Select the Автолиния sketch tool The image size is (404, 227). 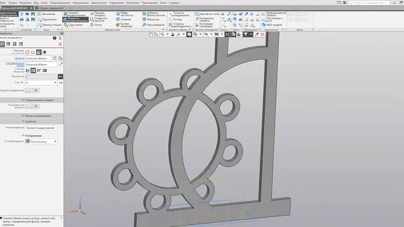(46, 14)
